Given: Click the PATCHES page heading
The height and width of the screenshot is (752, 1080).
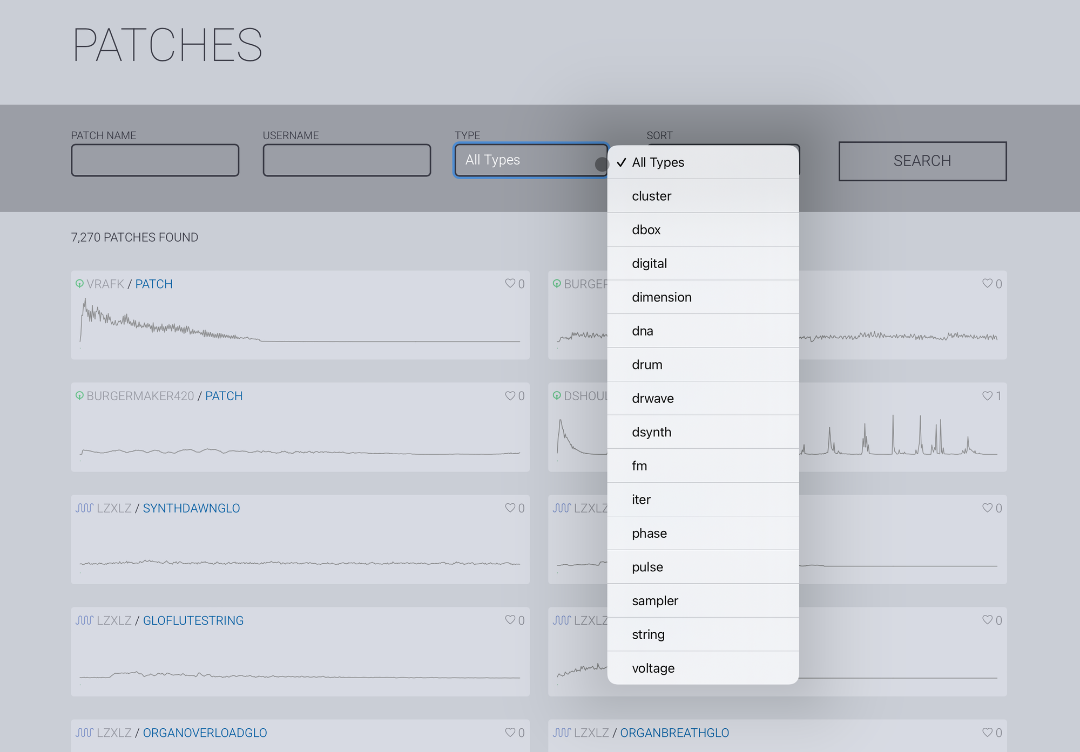Looking at the screenshot, I should click(167, 45).
